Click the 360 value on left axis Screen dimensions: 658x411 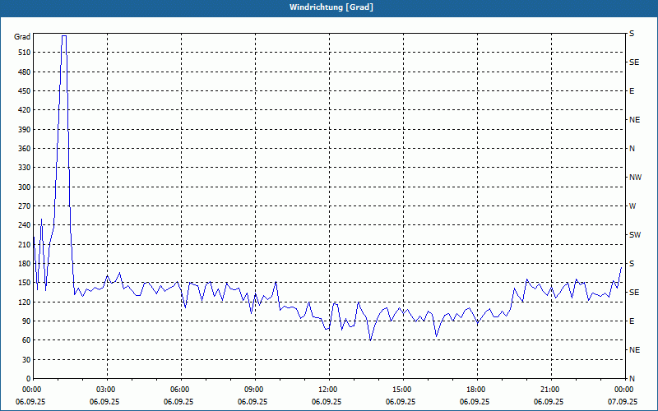24,149
